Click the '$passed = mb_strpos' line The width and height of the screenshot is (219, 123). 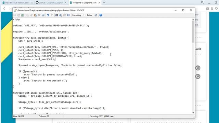point(70,65)
